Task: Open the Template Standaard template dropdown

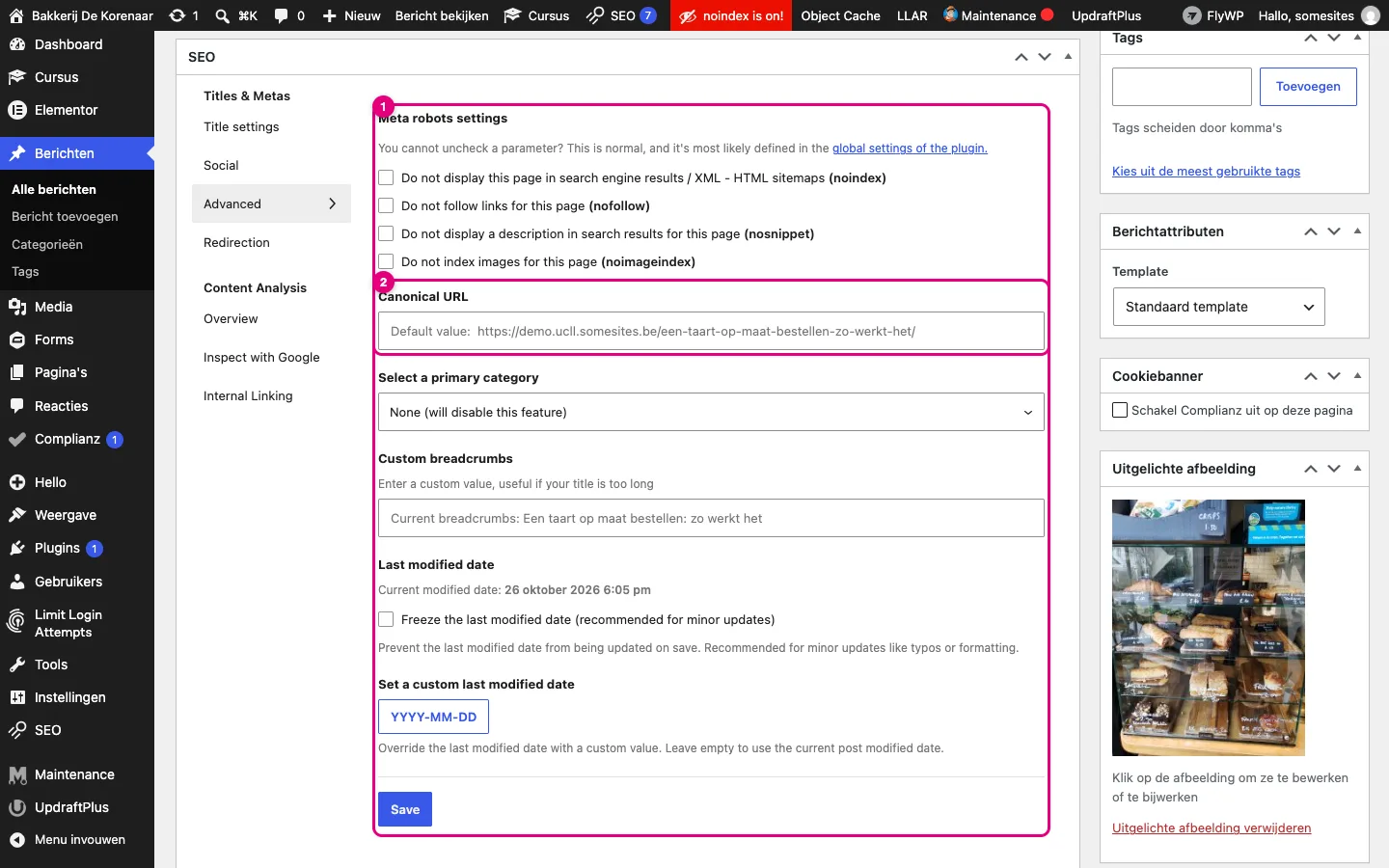Action: tap(1218, 307)
